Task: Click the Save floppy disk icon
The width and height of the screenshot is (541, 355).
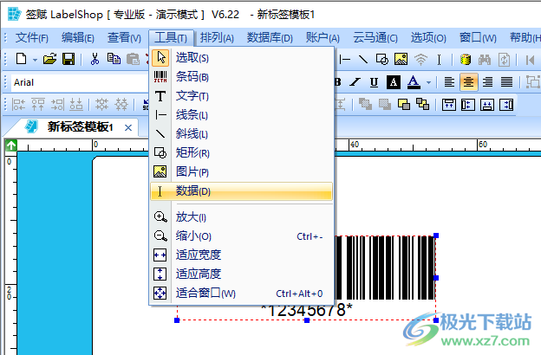Action: 68,59
